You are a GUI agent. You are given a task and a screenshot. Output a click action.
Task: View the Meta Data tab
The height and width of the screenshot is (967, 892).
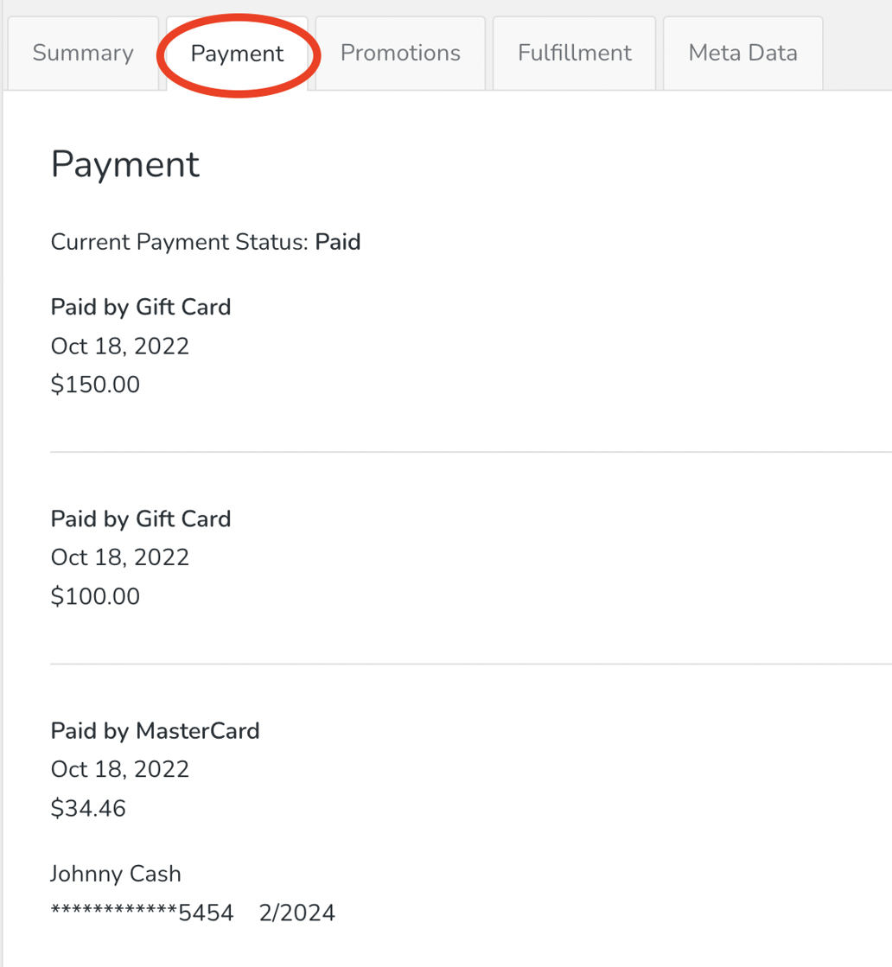pos(742,53)
